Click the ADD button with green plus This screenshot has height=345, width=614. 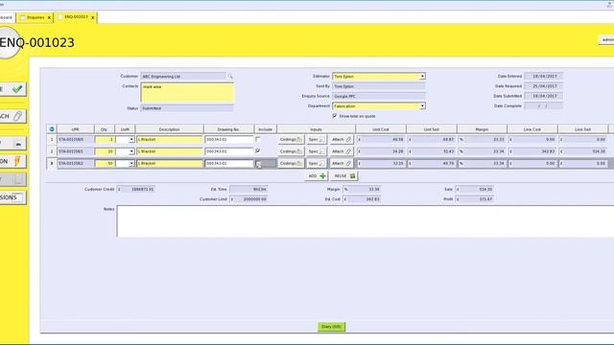(317, 176)
